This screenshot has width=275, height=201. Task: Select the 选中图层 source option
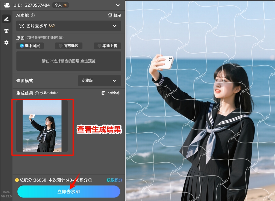30,46
